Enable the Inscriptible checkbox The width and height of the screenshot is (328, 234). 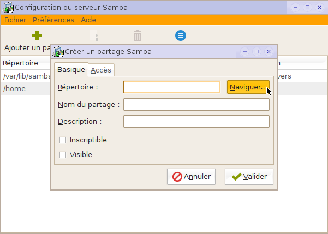click(63, 140)
